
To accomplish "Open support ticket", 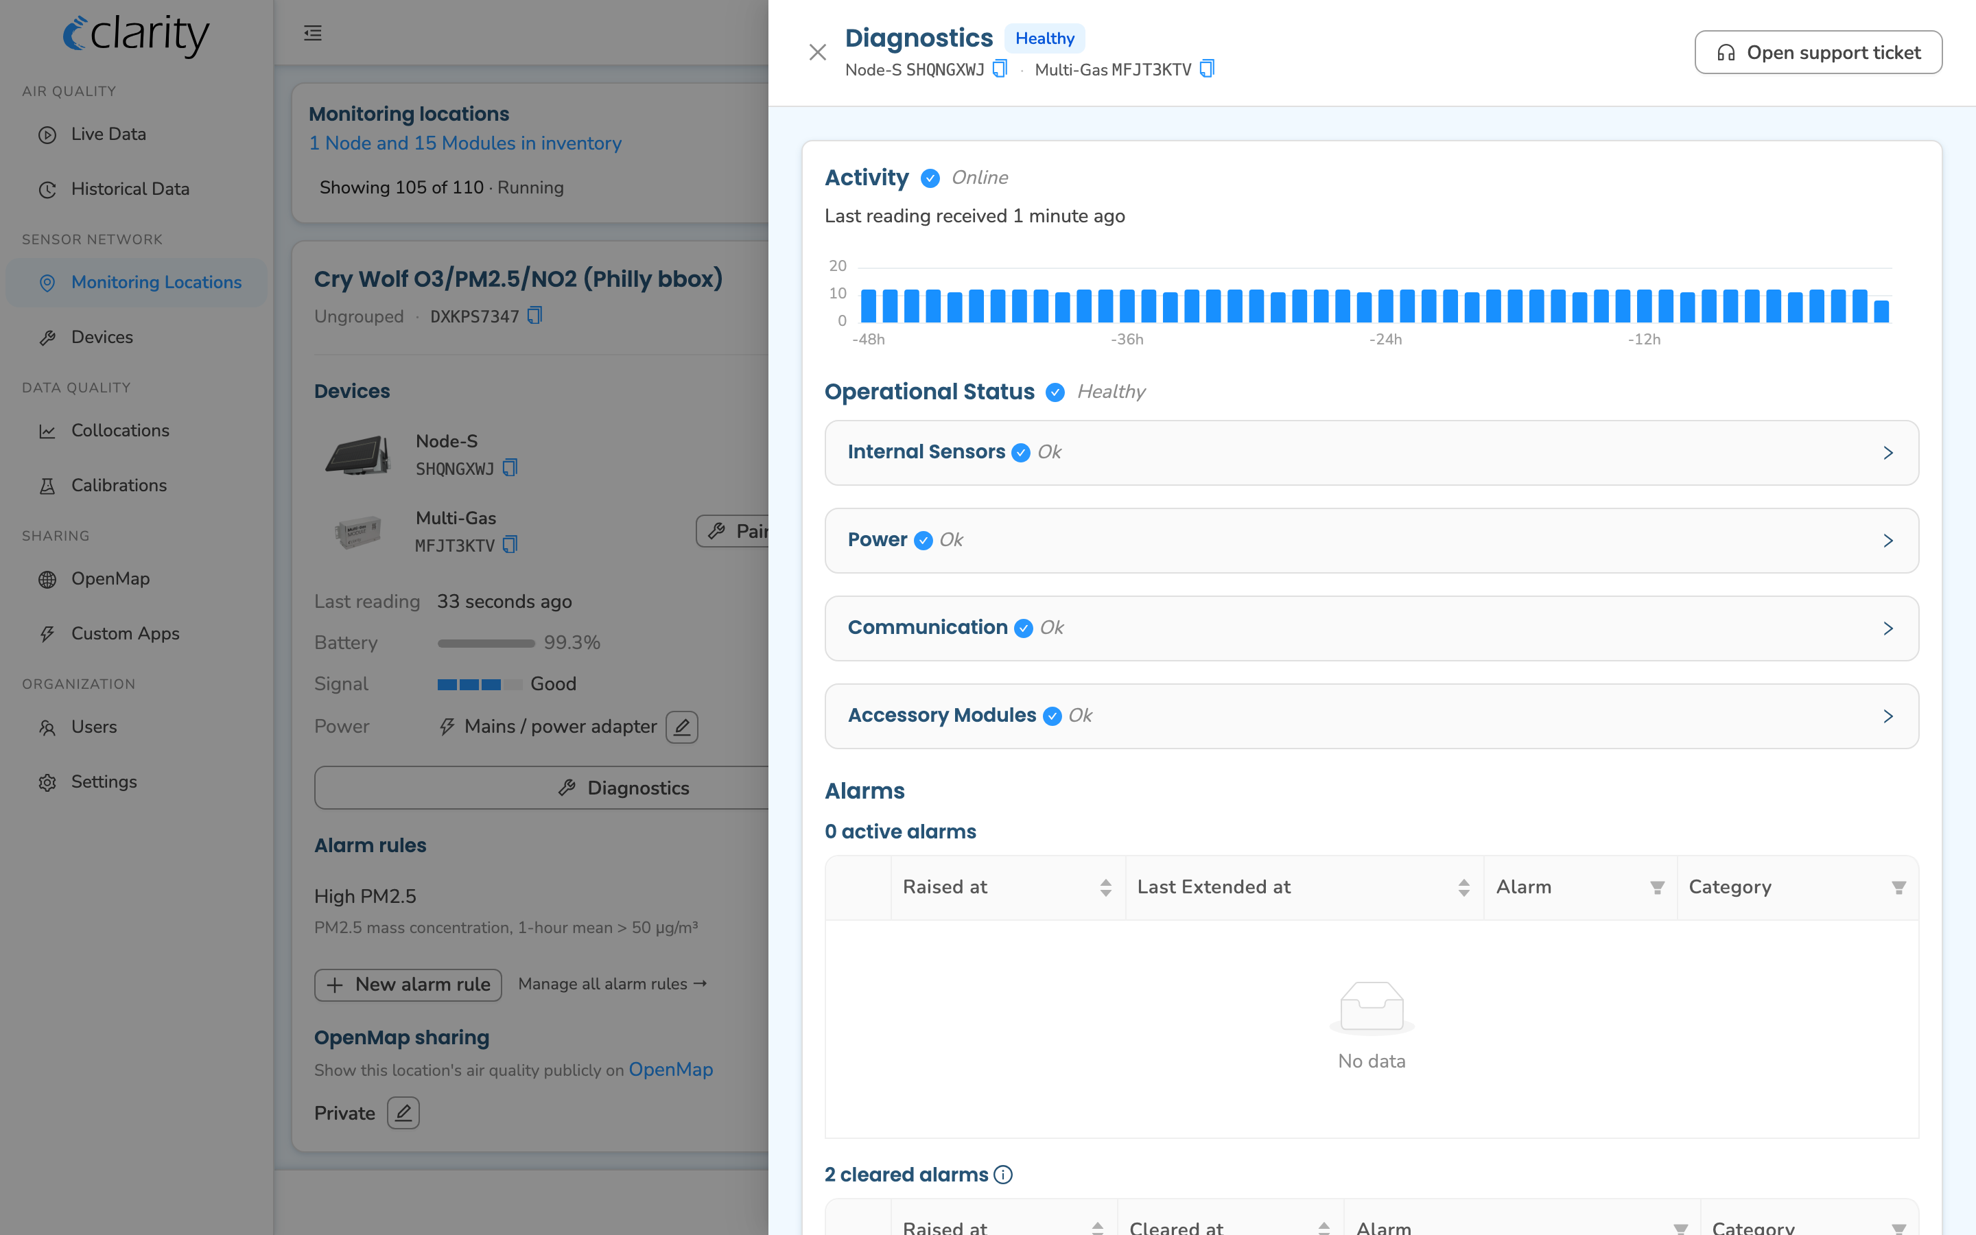I will [x=1818, y=52].
